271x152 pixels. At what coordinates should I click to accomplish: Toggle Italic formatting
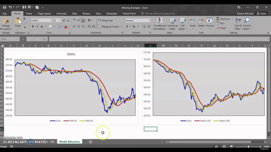[x=37, y=27]
